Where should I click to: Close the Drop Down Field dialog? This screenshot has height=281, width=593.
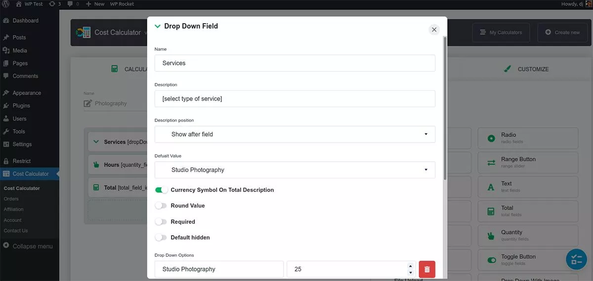(434, 30)
